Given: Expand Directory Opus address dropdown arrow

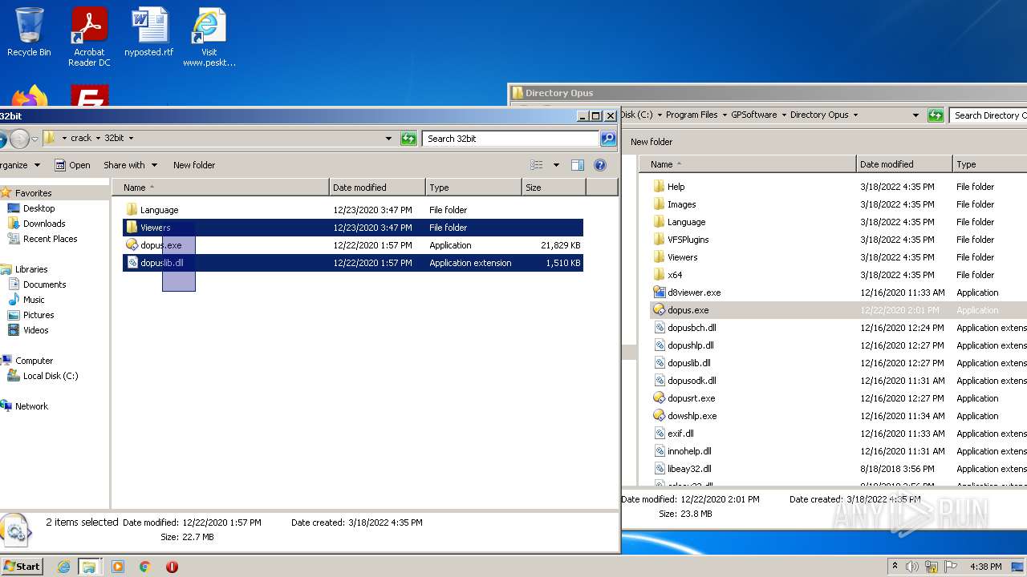Looking at the screenshot, I should click(915, 115).
